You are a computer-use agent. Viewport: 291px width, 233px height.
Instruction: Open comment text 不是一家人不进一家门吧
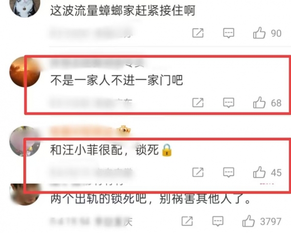pyautogui.click(x=116, y=80)
